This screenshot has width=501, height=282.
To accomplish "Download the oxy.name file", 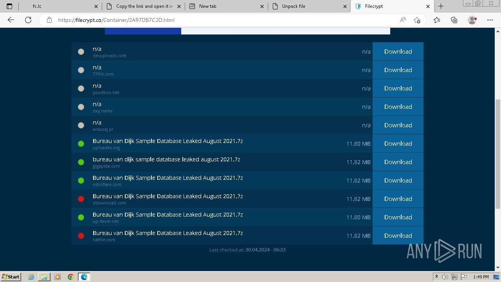I will (398, 107).
